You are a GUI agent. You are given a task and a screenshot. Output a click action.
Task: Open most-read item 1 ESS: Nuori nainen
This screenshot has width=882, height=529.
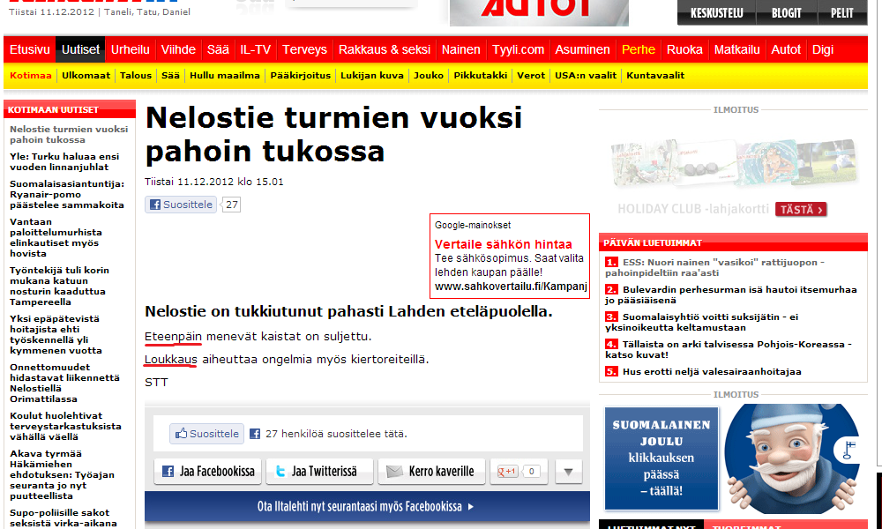coord(715,267)
